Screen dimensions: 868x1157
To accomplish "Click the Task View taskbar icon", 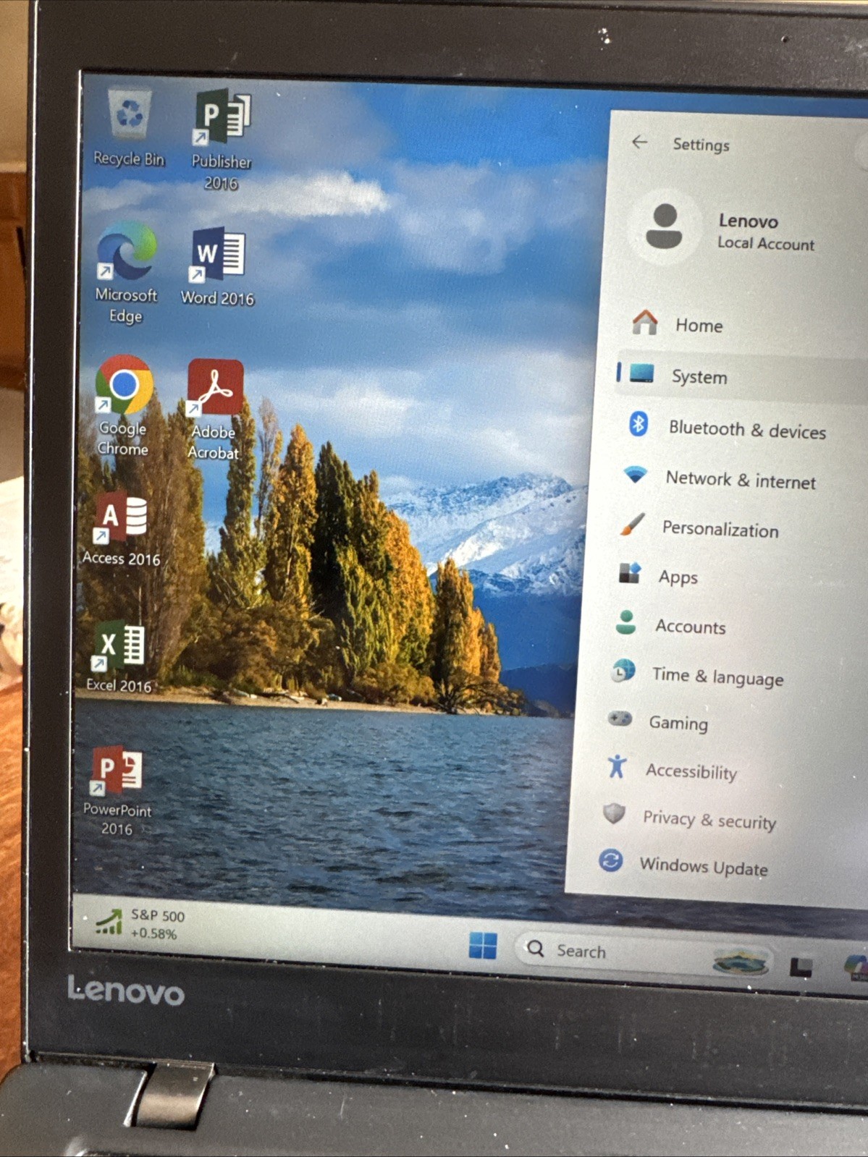I will [801, 967].
